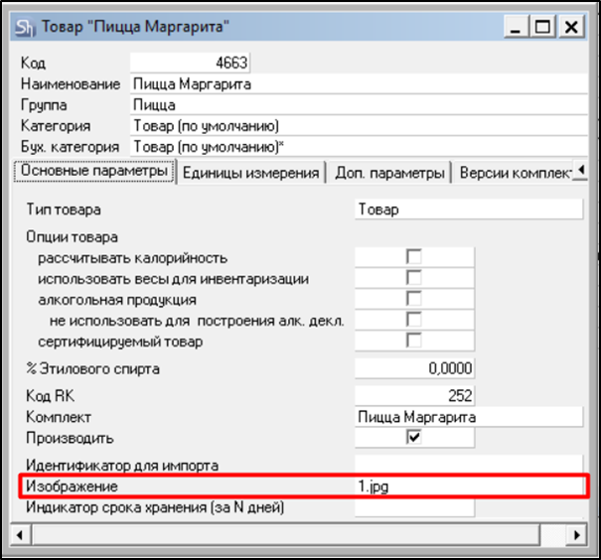This screenshot has height=560, width=601.
Task: Click right arrow of horizontal scrollbar
Action: [x=578, y=535]
